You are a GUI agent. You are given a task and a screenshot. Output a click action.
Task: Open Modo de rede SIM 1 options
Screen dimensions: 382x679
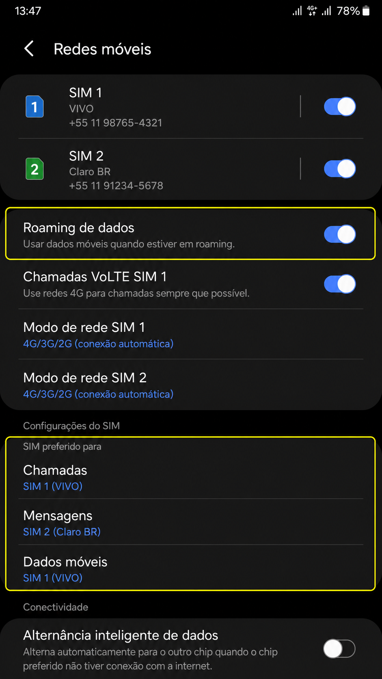(191, 335)
